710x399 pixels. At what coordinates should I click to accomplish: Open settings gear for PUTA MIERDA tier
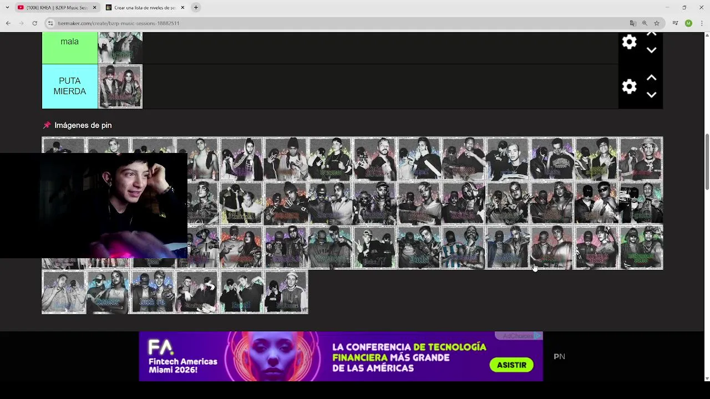coord(629,86)
